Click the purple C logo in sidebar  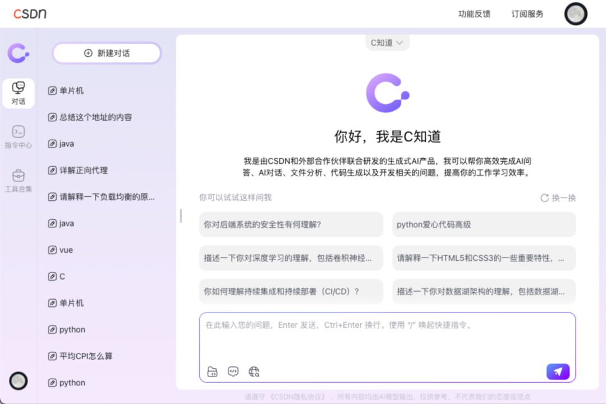click(x=18, y=53)
